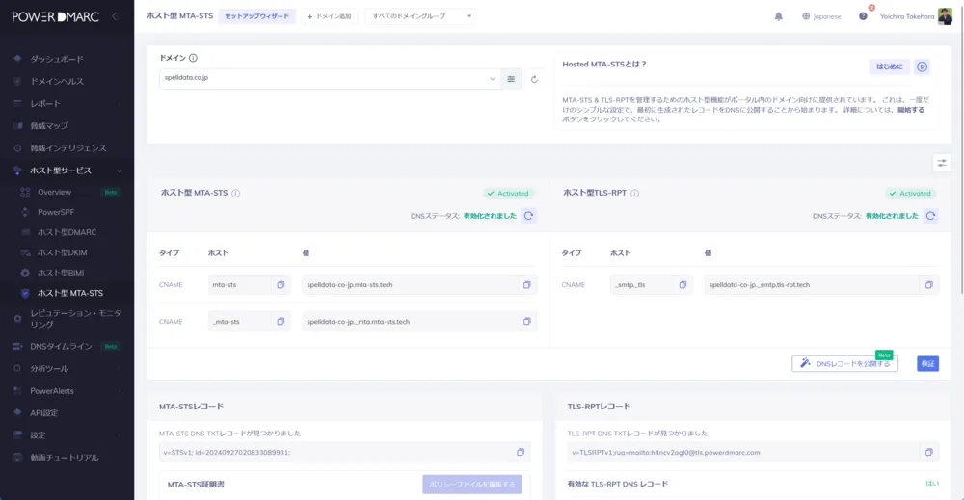Click the play video icon beside はじめに
The height and width of the screenshot is (500, 964).
pos(923,66)
